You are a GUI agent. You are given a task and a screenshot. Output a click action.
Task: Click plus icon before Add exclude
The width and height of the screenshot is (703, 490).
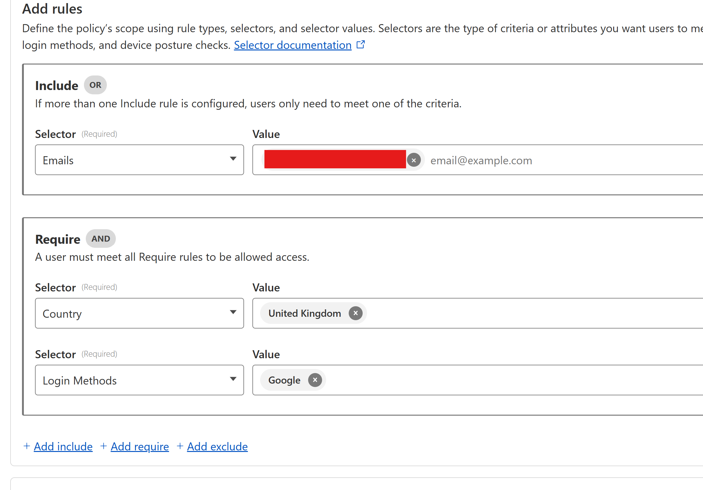click(180, 446)
